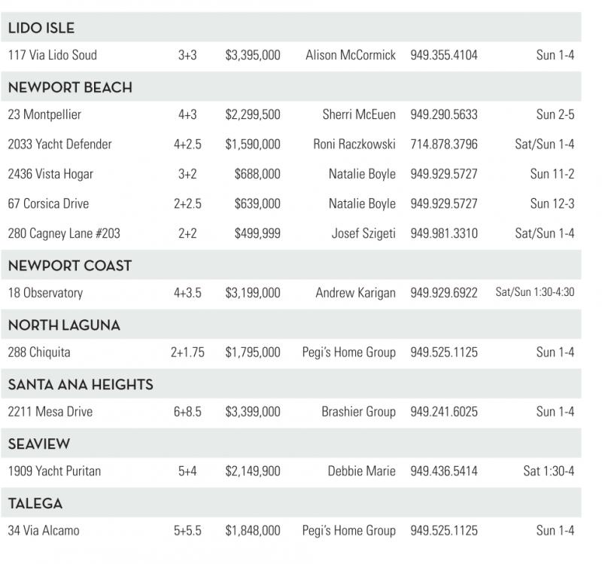Open the 23 Montpellier listing

tap(44, 114)
